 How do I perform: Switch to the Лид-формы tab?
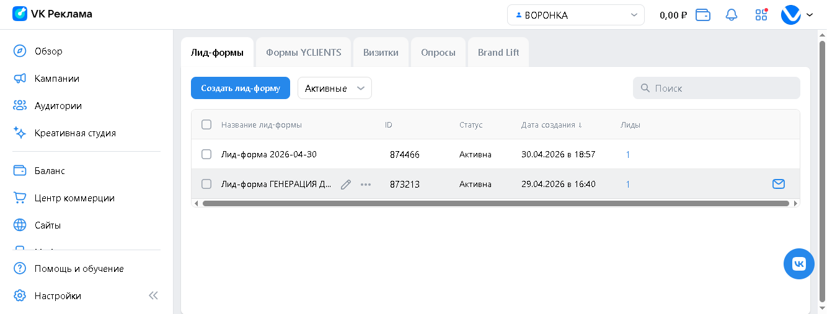pos(217,52)
